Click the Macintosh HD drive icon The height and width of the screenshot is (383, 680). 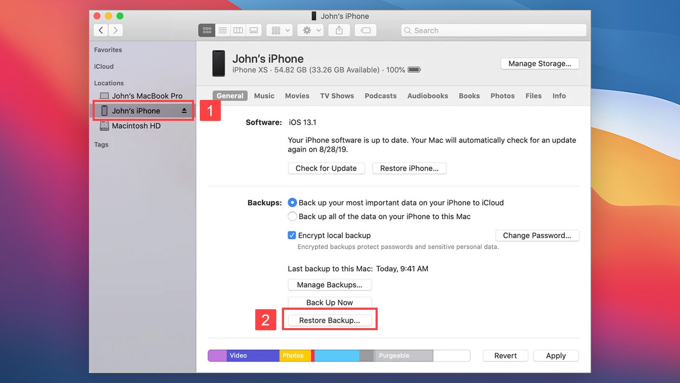point(104,126)
